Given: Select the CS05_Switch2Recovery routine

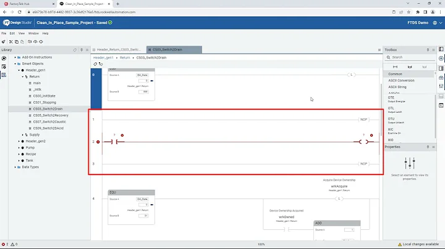Looking at the screenshot, I should click(x=51, y=115).
